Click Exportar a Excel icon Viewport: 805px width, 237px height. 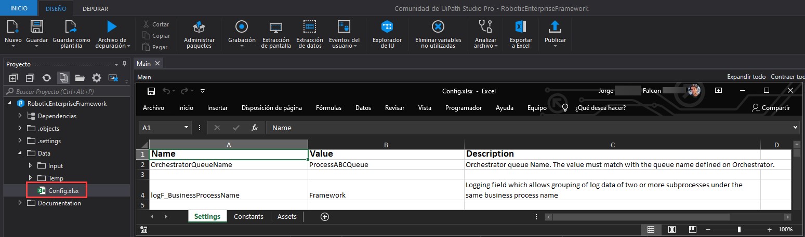(x=521, y=26)
